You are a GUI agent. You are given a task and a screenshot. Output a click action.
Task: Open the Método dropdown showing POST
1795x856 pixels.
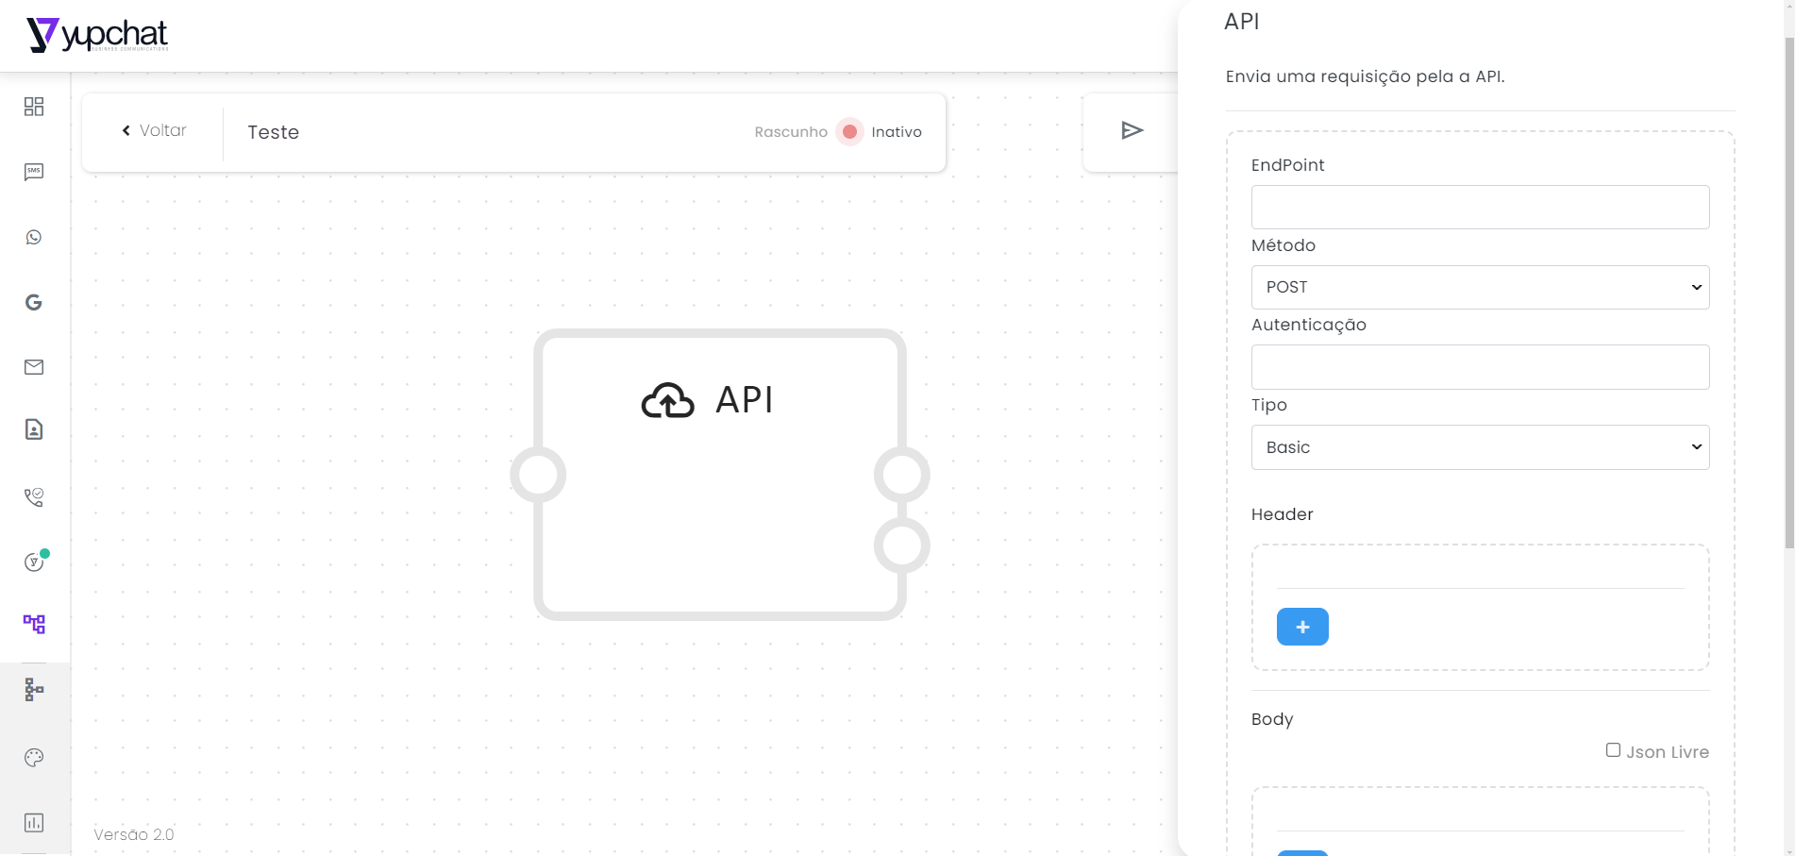pos(1480,287)
